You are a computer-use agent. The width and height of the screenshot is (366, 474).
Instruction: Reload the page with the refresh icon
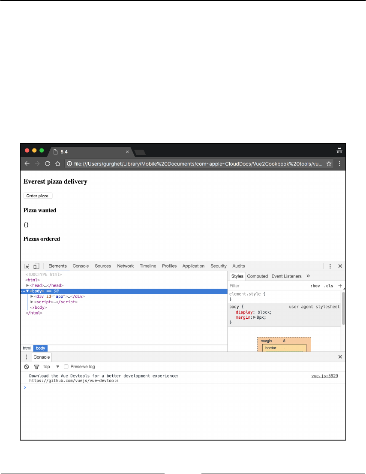coord(48,163)
